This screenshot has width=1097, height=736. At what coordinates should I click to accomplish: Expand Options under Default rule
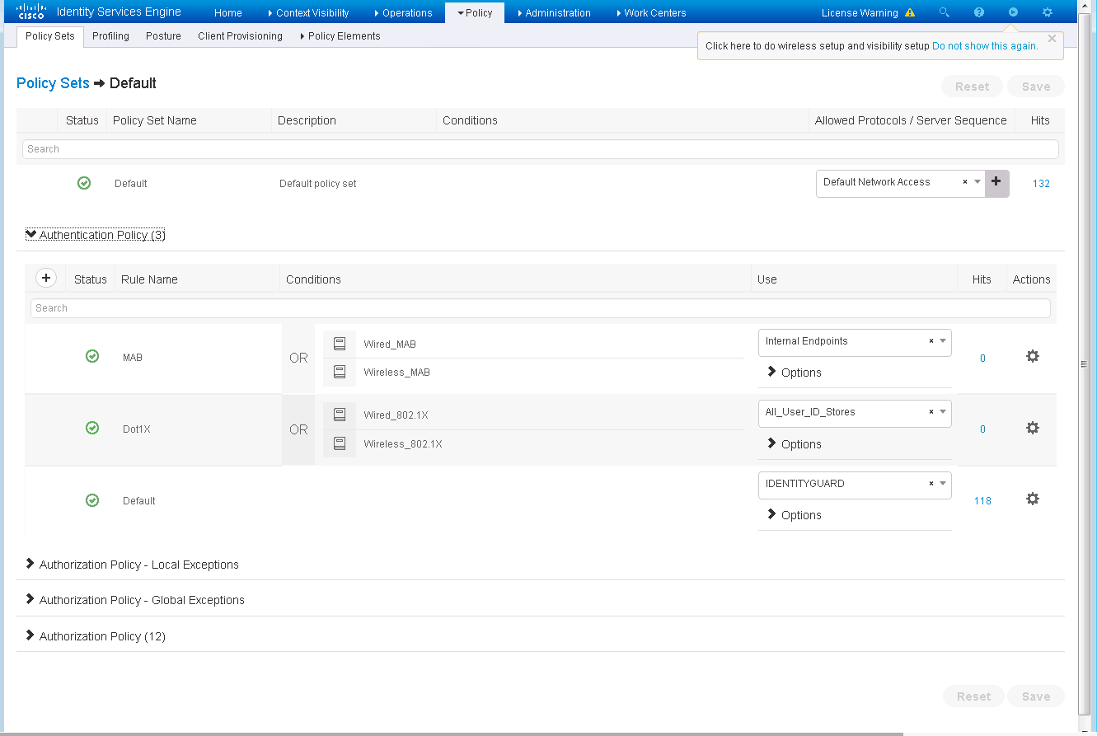[794, 514]
